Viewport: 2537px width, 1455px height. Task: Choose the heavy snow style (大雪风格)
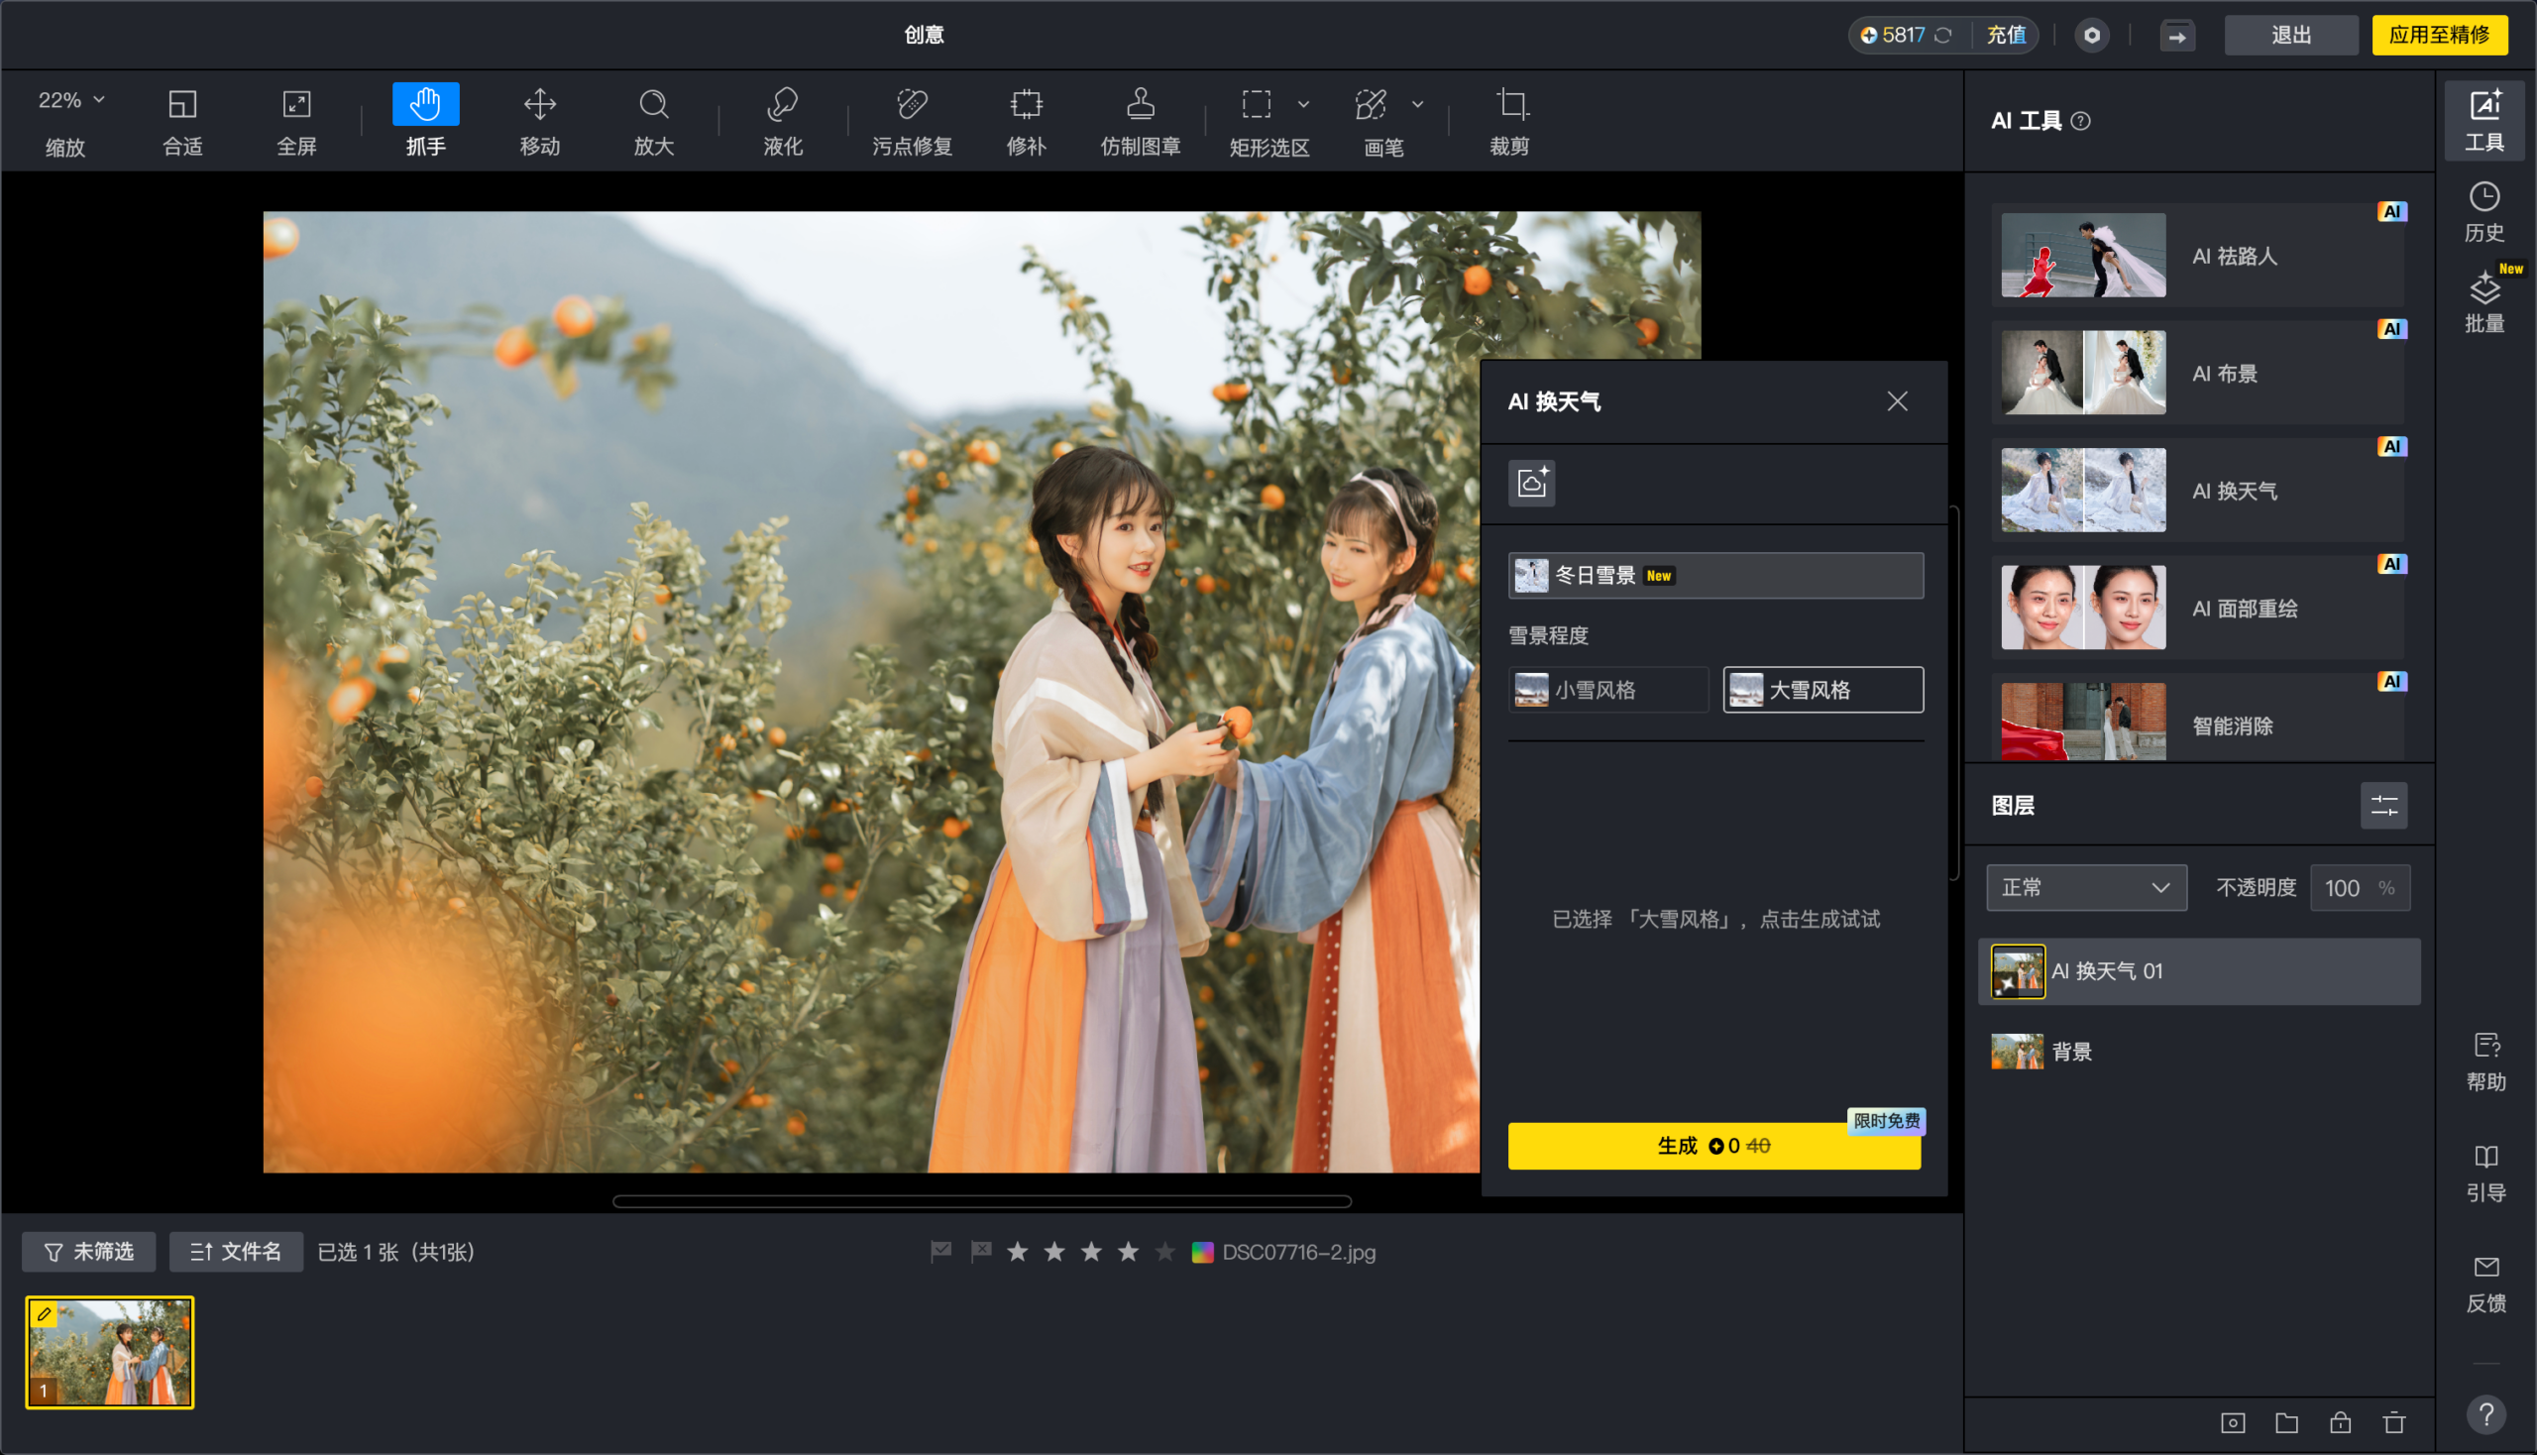(x=1822, y=690)
